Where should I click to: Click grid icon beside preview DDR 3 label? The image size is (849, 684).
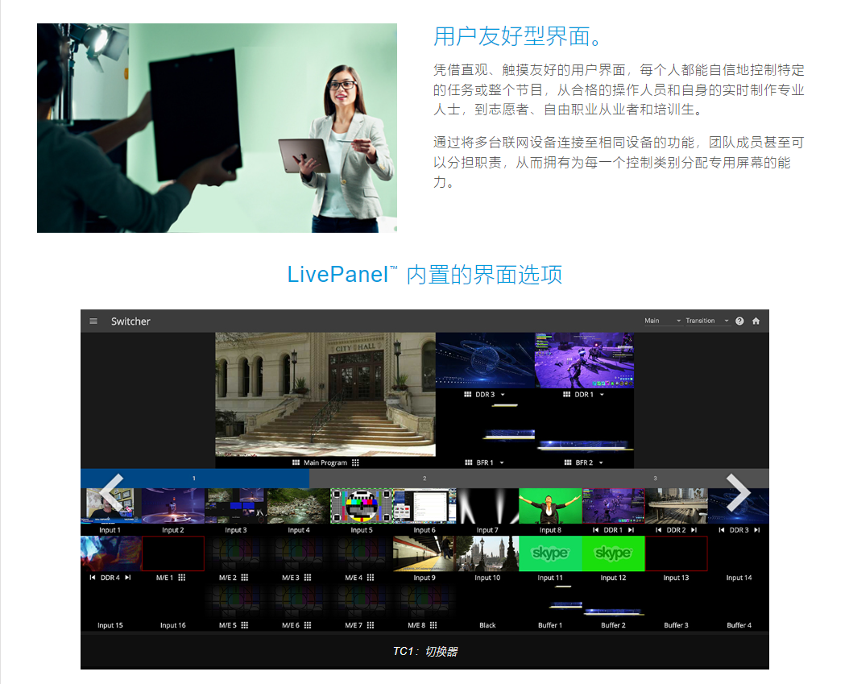468,394
